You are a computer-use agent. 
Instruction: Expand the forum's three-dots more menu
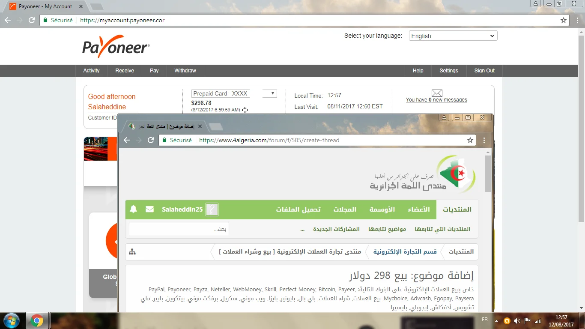(x=302, y=229)
